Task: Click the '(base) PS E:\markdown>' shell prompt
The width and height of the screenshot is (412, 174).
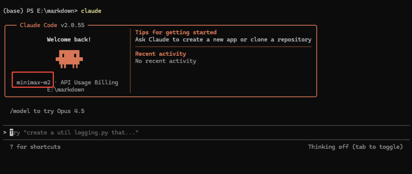Action: (40, 11)
